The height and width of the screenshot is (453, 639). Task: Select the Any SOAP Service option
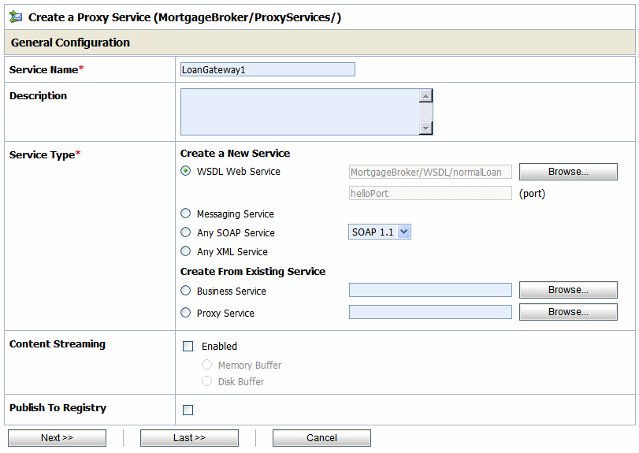[x=185, y=232]
